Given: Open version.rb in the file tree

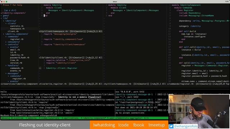Looking at the screenshot, I should (16, 63).
